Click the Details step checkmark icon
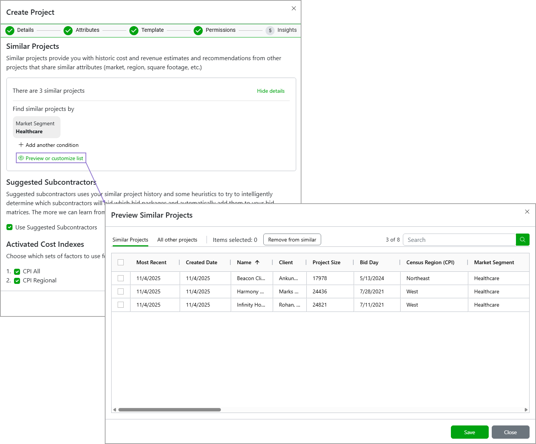536x444 pixels. 10,31
